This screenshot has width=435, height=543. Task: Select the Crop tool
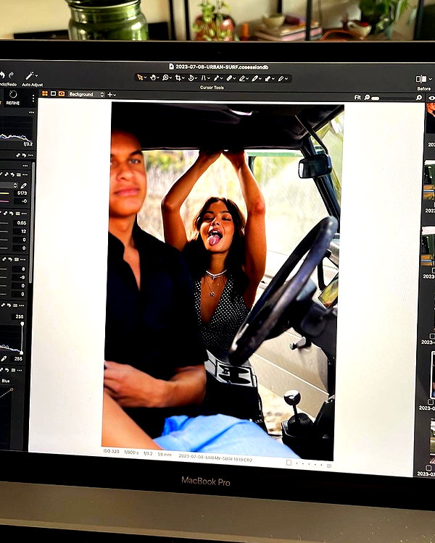tap(178, 78)
